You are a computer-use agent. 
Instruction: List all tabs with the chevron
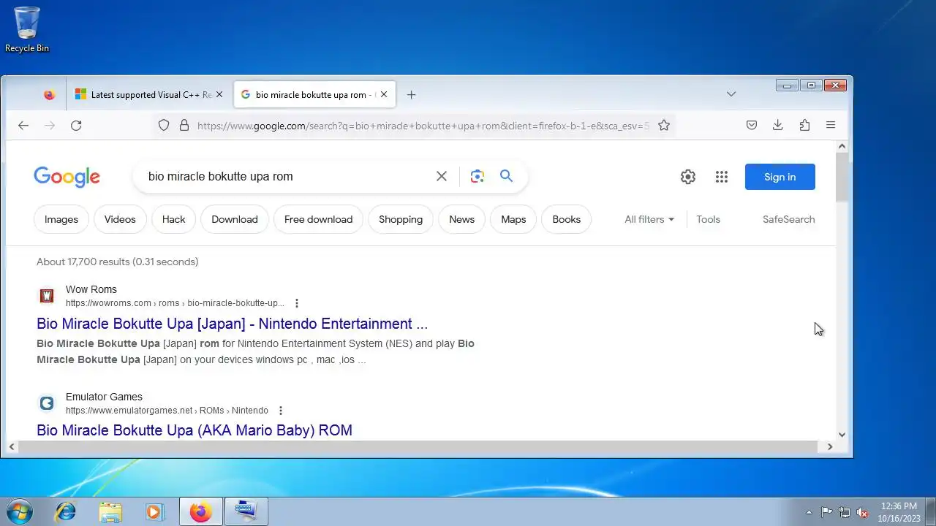pos(731,94)
